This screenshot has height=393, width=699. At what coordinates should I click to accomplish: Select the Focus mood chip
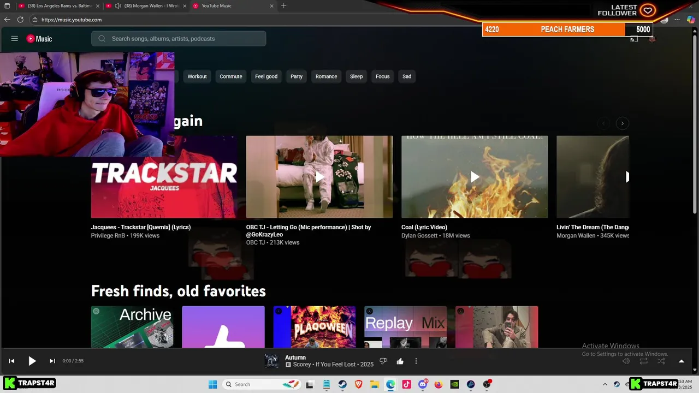click(x=383, y=76)
